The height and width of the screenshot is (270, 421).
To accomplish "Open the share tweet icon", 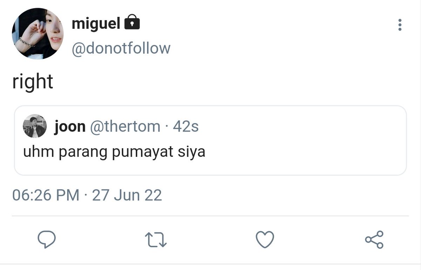I will click(x=374, y=239).
